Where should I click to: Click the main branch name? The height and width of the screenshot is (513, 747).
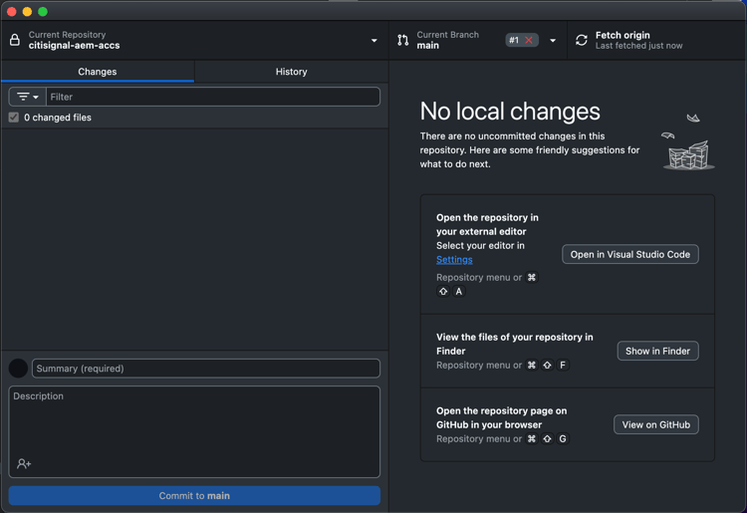point(428,46)
